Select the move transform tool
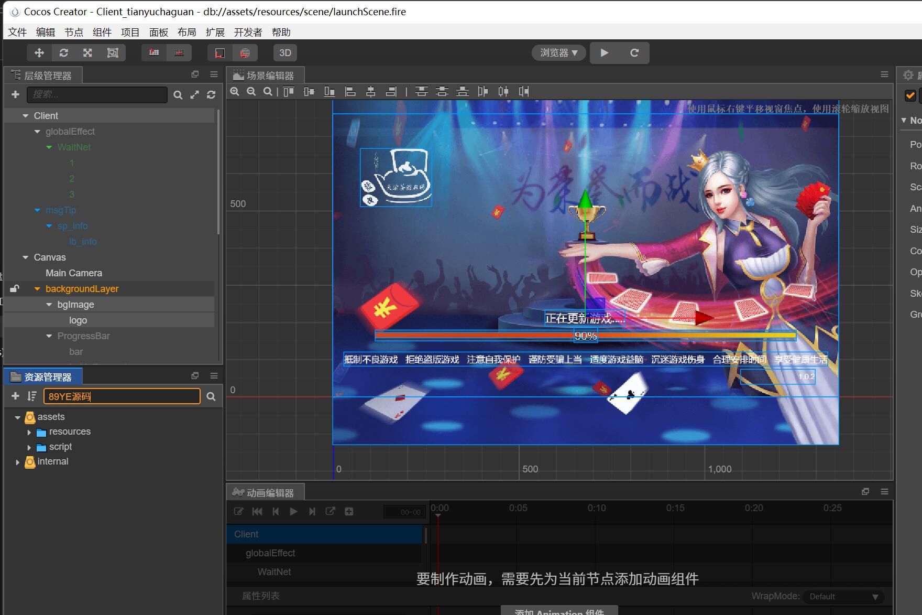This screenshot has width=922, height=615. click(x=39, y=53)
